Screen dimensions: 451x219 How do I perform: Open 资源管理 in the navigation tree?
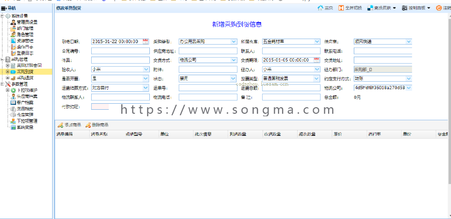pyautogui.click(x=25, y=41)
